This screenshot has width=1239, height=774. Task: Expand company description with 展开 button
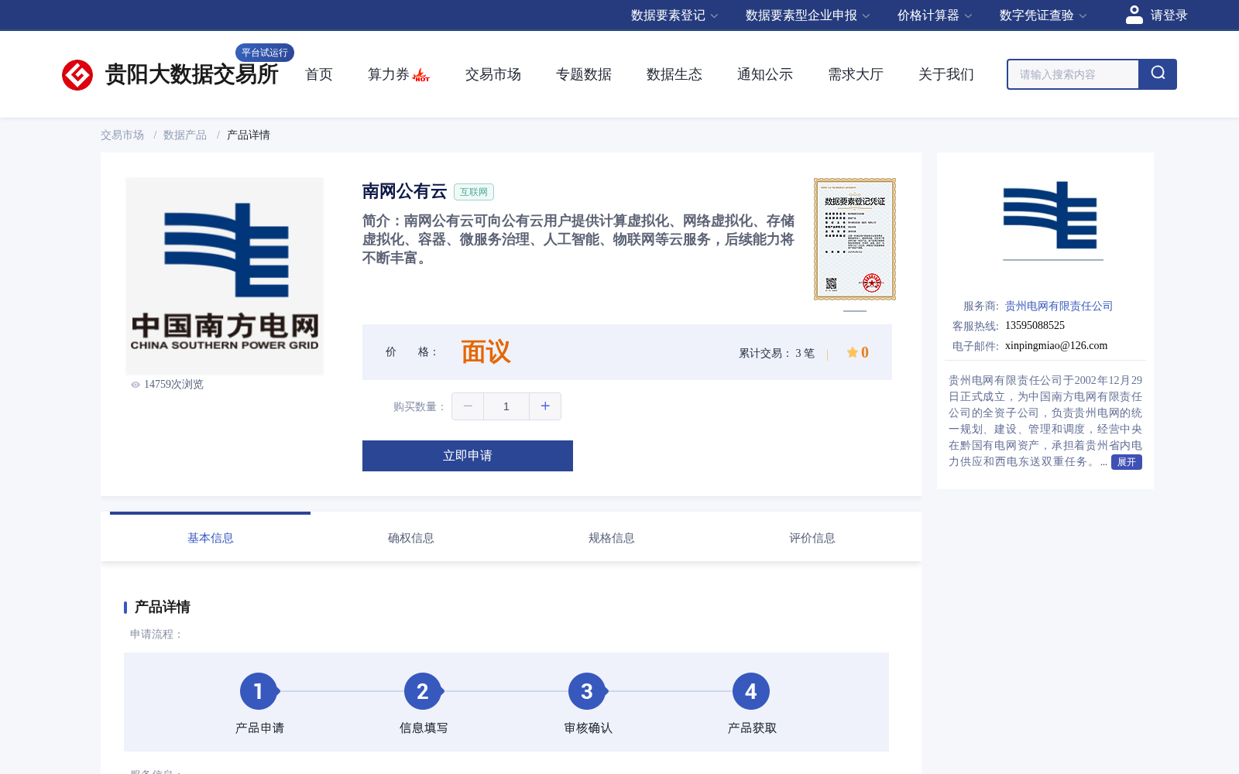(1127, 462)
